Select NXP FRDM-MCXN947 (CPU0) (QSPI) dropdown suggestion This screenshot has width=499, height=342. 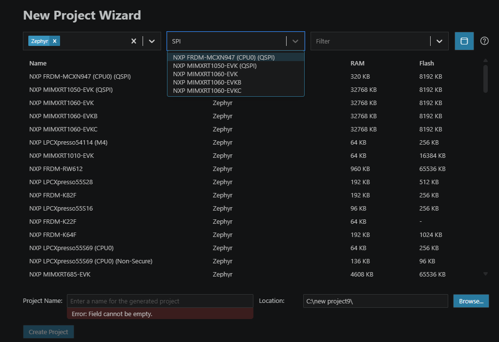click(x=236, y=57)
